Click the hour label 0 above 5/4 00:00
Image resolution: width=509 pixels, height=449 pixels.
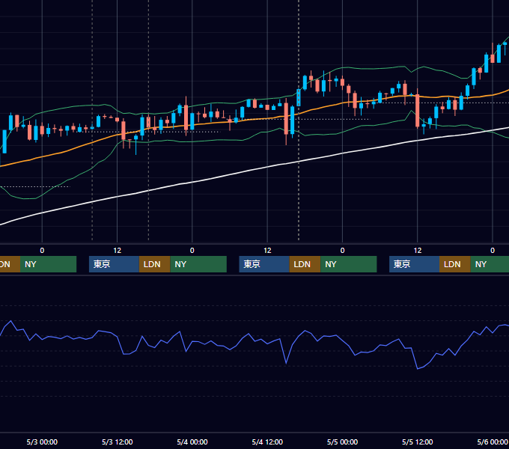pyautogui.click(x=192, y=251)
